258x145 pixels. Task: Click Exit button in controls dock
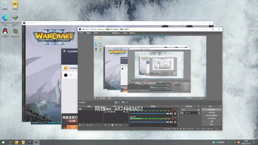click(x=212, y=124)
